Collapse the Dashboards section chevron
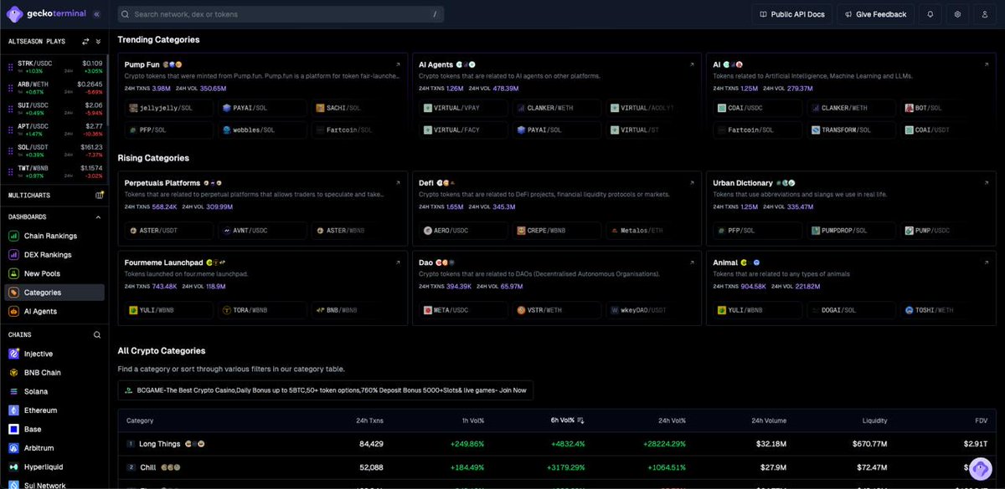Viewport: 1005px width, 489px height. click(99, 216)
